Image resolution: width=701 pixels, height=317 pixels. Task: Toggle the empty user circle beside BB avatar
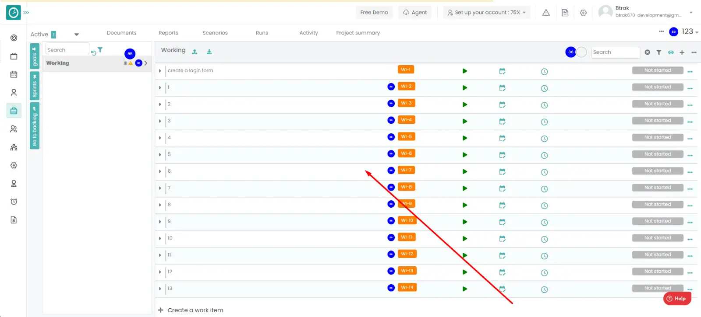coord(581,52)
